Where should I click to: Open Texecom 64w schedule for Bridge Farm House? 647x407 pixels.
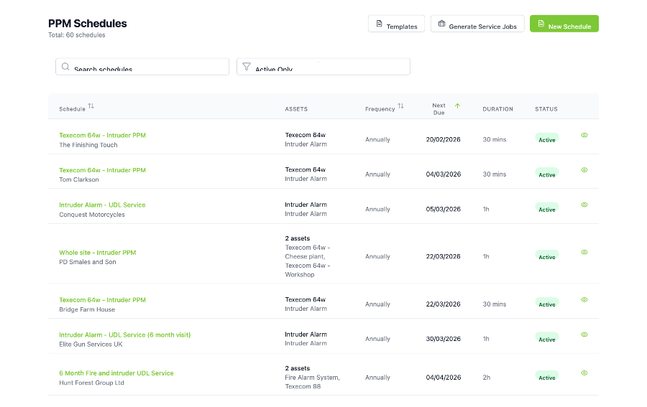point(102,300)
